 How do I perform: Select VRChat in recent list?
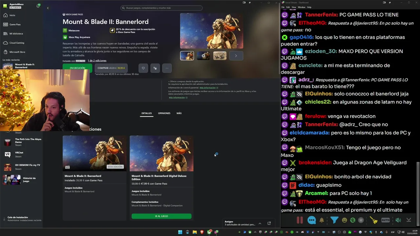(x=22, y=154)
